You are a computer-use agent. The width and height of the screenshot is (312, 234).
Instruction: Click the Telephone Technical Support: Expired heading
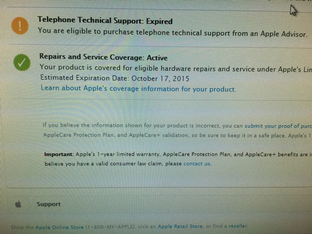[x=105, y=21]
